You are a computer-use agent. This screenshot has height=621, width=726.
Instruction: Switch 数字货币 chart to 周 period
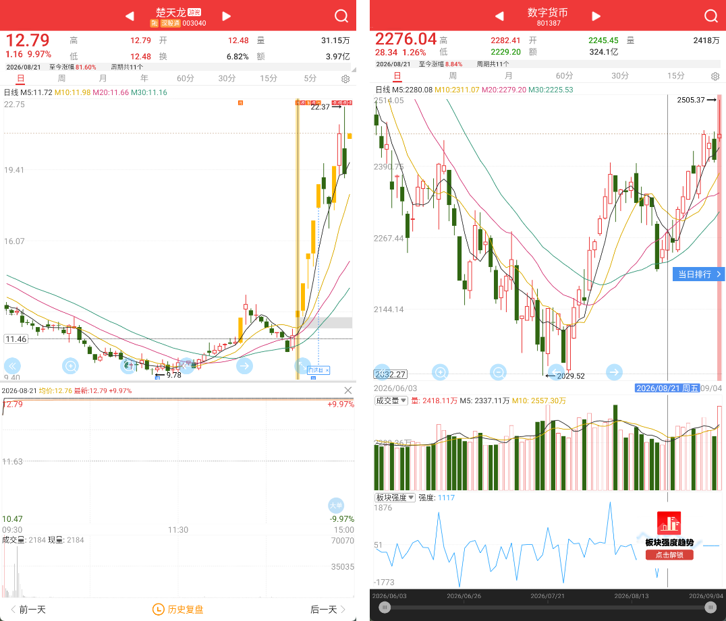coord(453,76)
